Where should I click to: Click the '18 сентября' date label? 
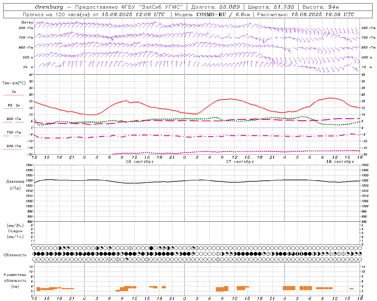point(340,162)
